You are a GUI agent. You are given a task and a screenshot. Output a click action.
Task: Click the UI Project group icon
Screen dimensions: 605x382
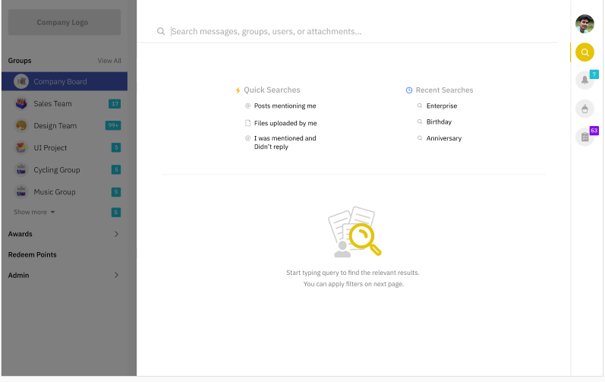pos(21,147)
